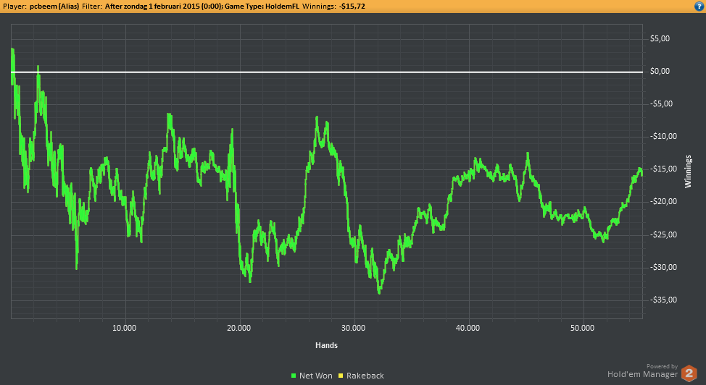The image size is (706, 385).
Task: Click the player name pcbeem (Alias)
Action: coord(54,7)
